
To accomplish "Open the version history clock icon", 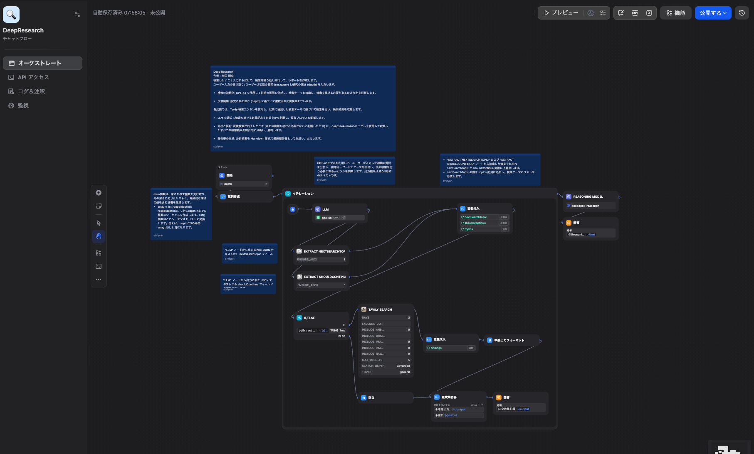I will (x=742, y=13).
